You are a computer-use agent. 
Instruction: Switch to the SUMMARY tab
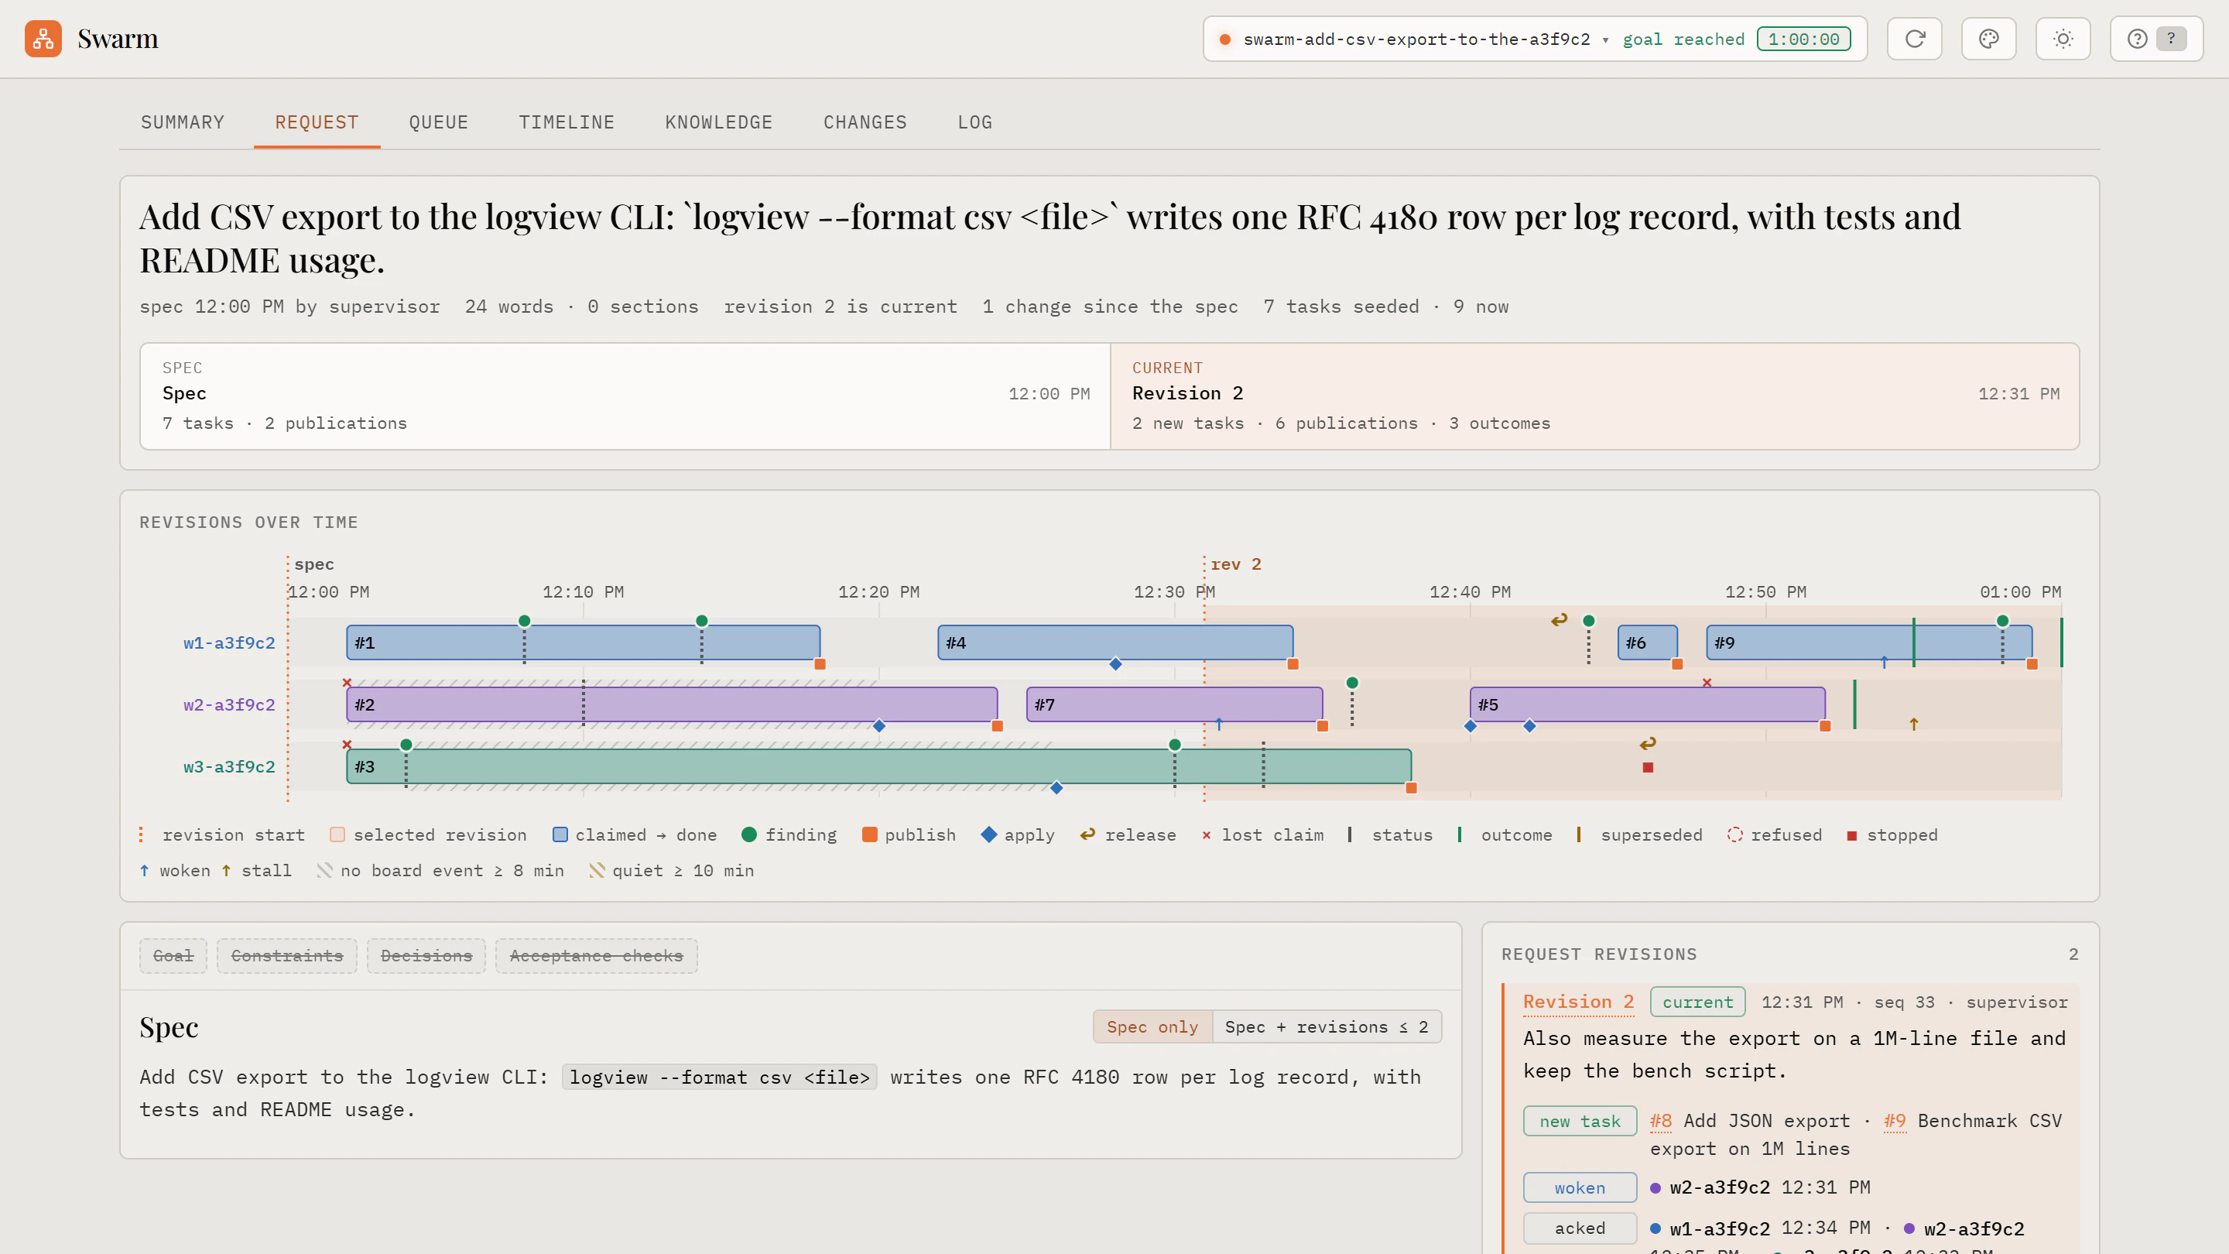pyautogui.click(x=183, y=122)
